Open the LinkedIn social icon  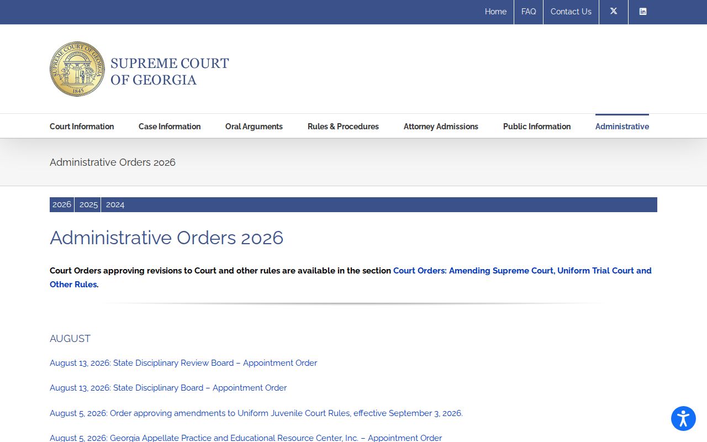(643, 12)
